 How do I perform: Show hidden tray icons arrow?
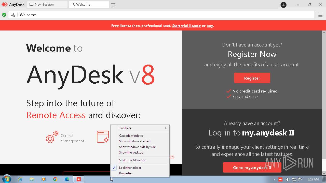(x=274, y=179)
